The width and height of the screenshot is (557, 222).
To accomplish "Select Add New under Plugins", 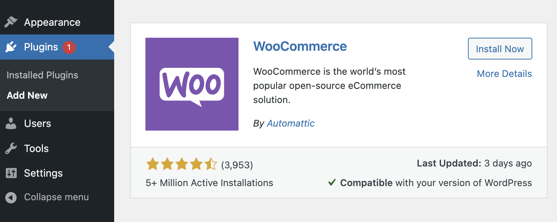I will click(27, 95).
